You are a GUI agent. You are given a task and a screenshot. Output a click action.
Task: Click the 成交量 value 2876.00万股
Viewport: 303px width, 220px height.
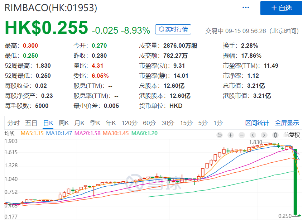pyautogui.click(x=180, y=46)
